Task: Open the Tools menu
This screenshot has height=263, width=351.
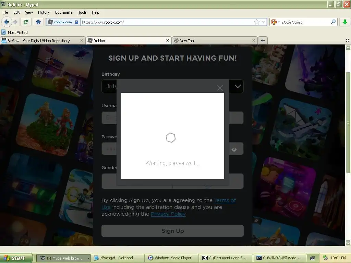Action: click(x=82, y=12)
